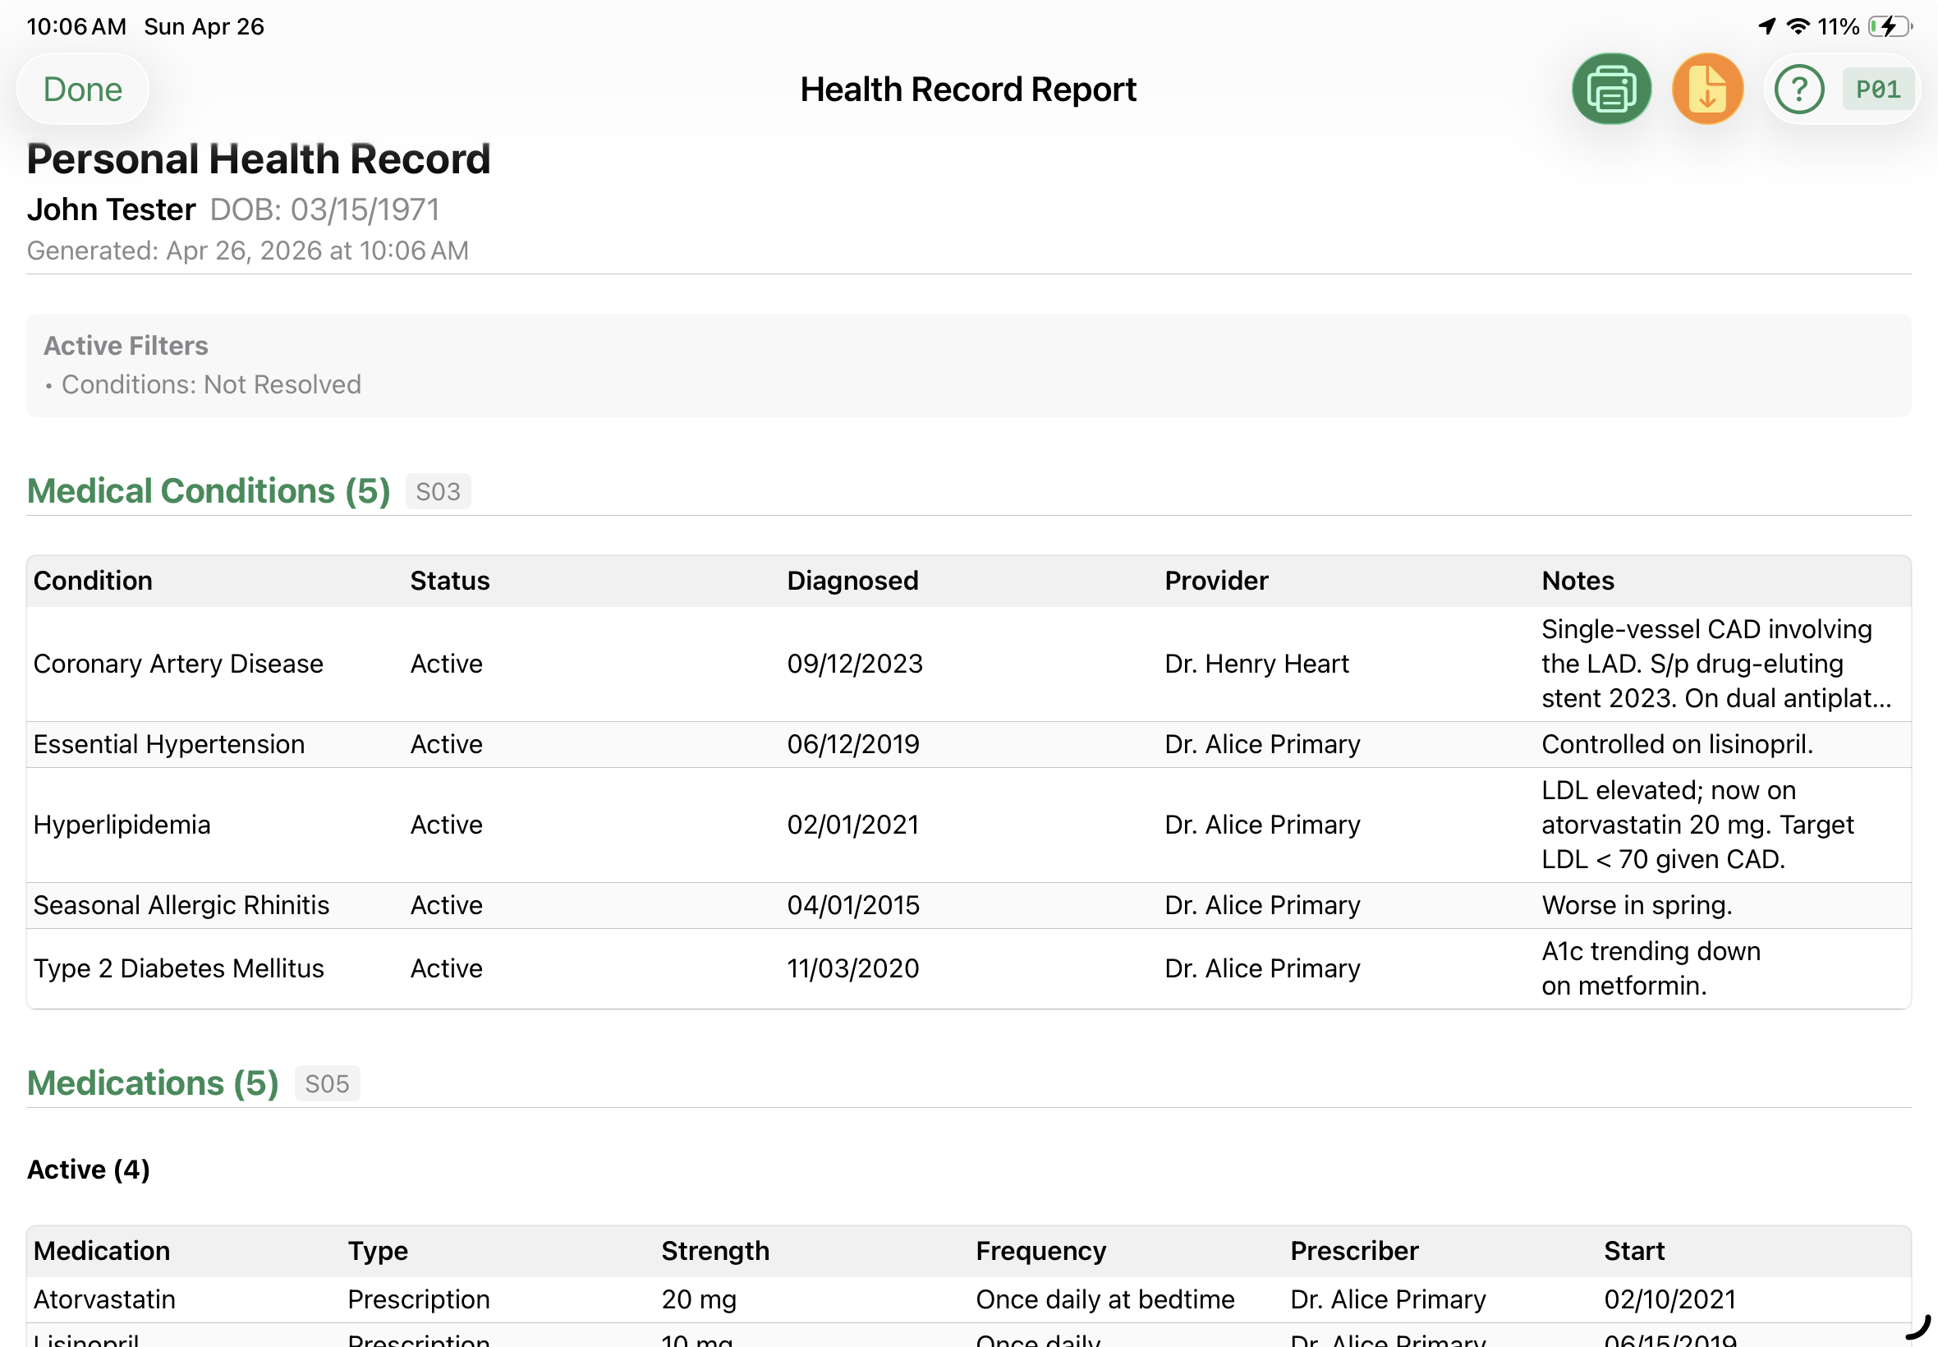1938x1347 pixels.
Task: Tap the Done button
Action: tap(83, 89)
